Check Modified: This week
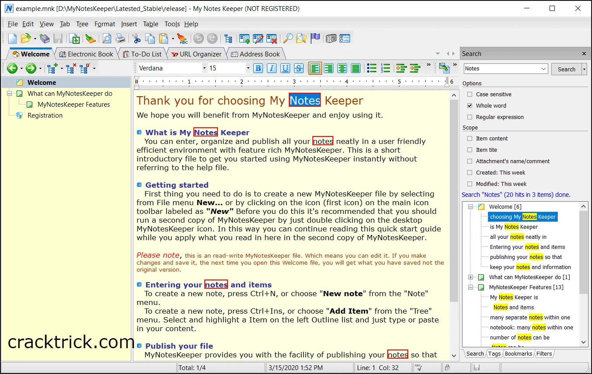The height and width of the screenshot is (374, 592). 470,184
